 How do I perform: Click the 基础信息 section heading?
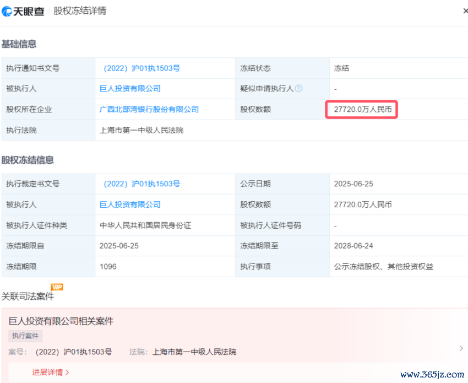19,44
